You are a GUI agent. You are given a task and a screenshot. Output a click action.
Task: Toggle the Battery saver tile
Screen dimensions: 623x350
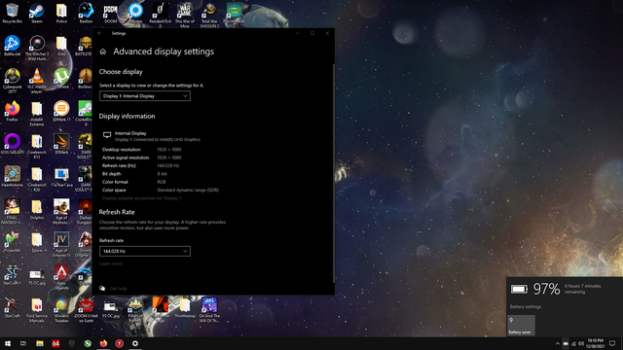tap(522, 326)
